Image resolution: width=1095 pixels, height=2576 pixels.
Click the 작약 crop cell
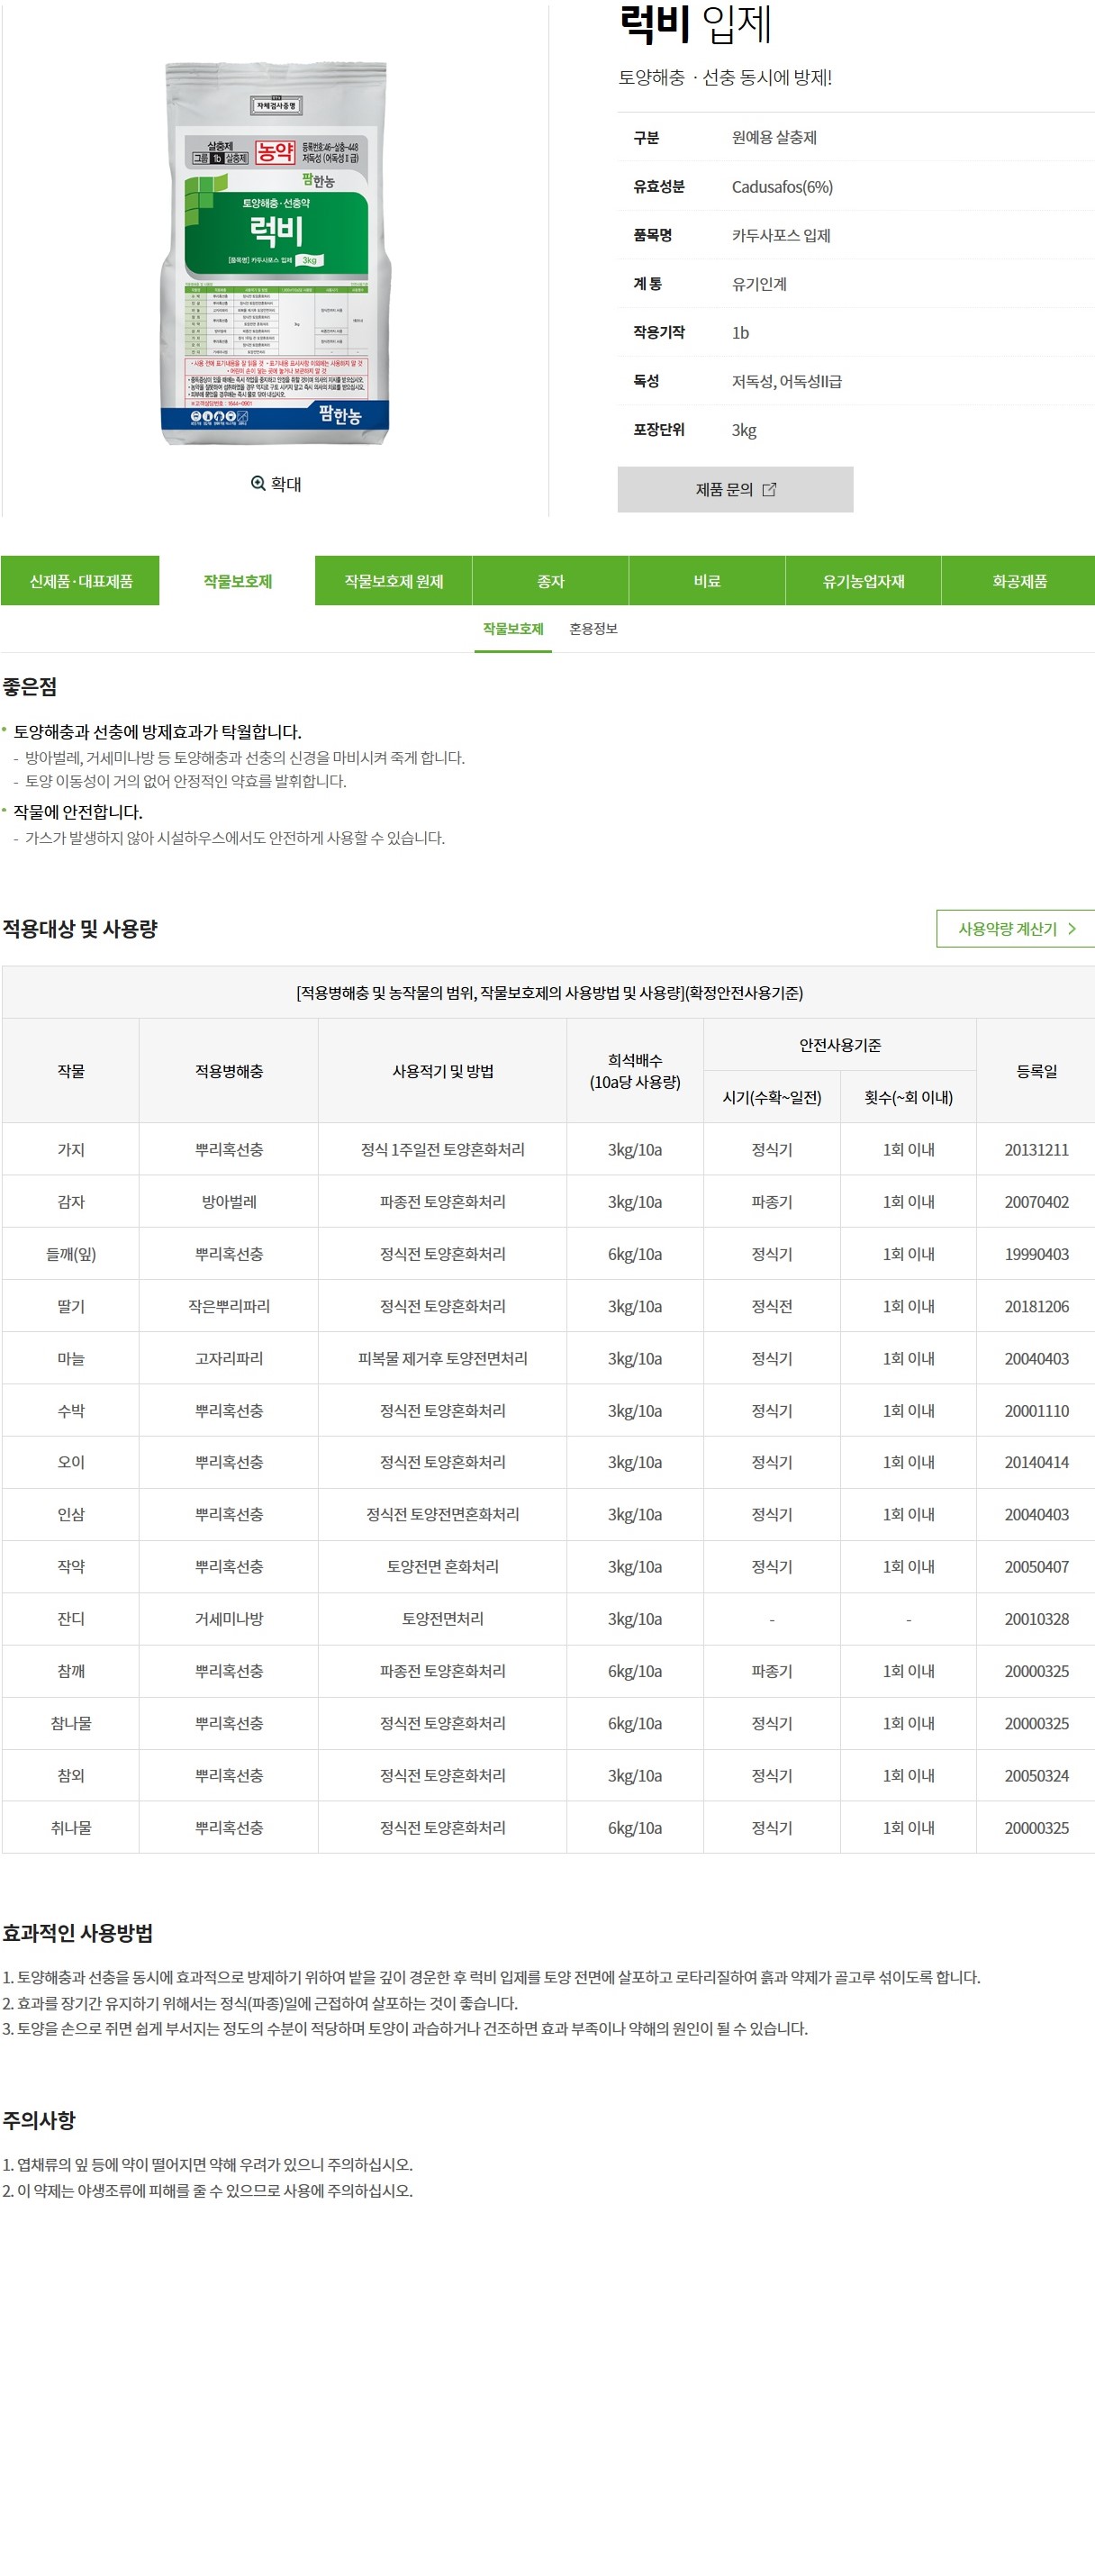point(71,1567)
